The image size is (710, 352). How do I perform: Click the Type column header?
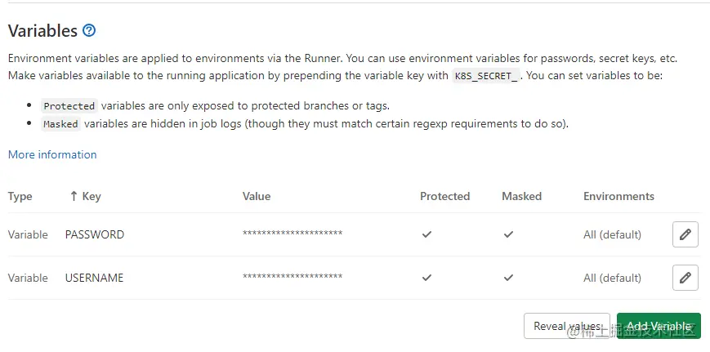click(20, 196)
